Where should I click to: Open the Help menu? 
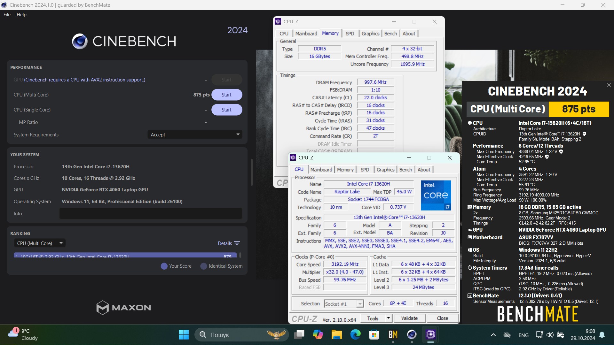[21, 15]
